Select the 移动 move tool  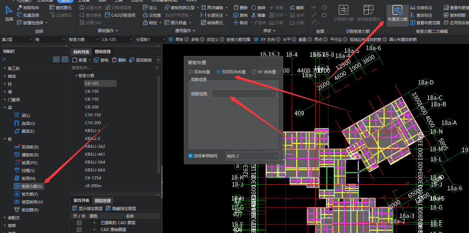(x=241, y=23)
